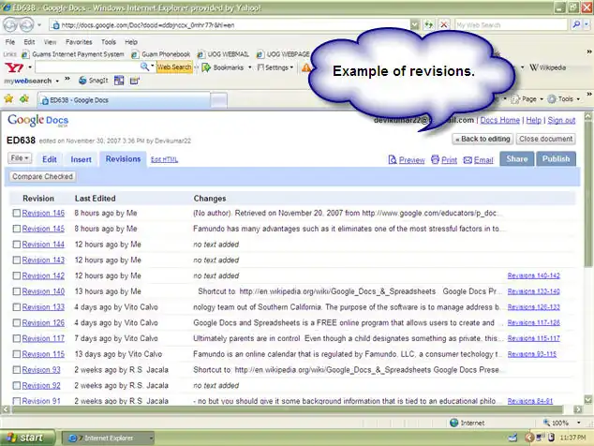Open the Favorites menu

coord(79,42)
